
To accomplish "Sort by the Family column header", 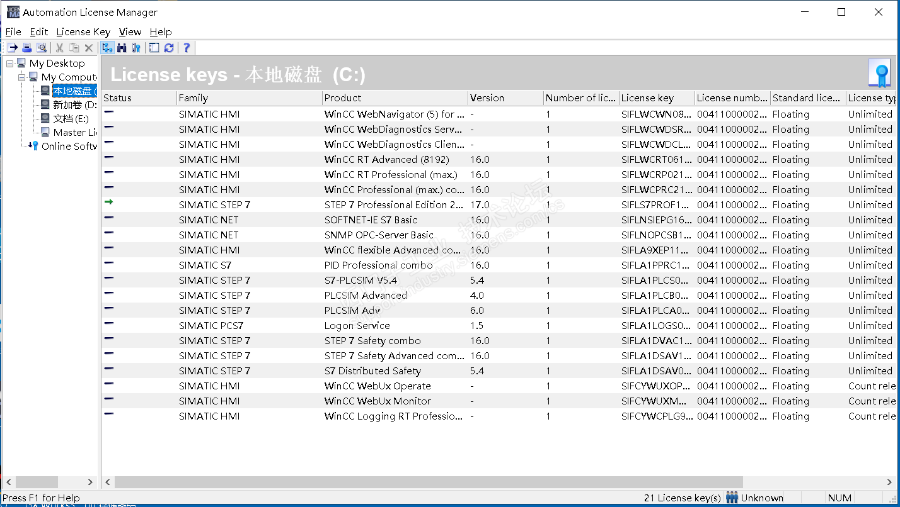I will [250, 98].
